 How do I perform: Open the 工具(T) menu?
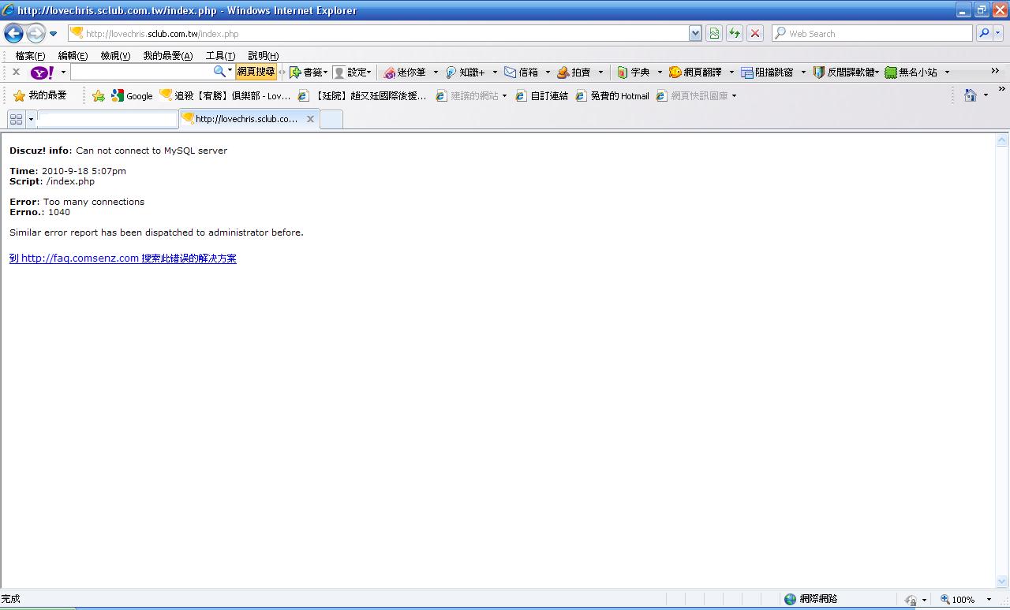point(220,56)
